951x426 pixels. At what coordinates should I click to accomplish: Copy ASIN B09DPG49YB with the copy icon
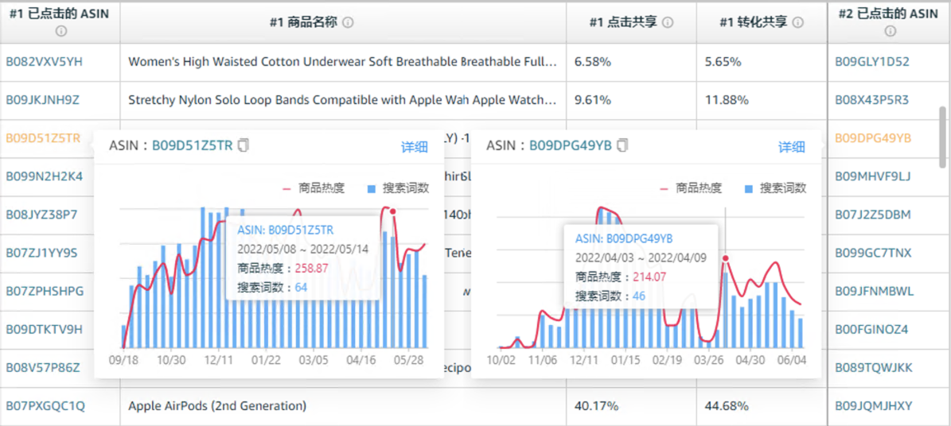click(x=623, y=145)
